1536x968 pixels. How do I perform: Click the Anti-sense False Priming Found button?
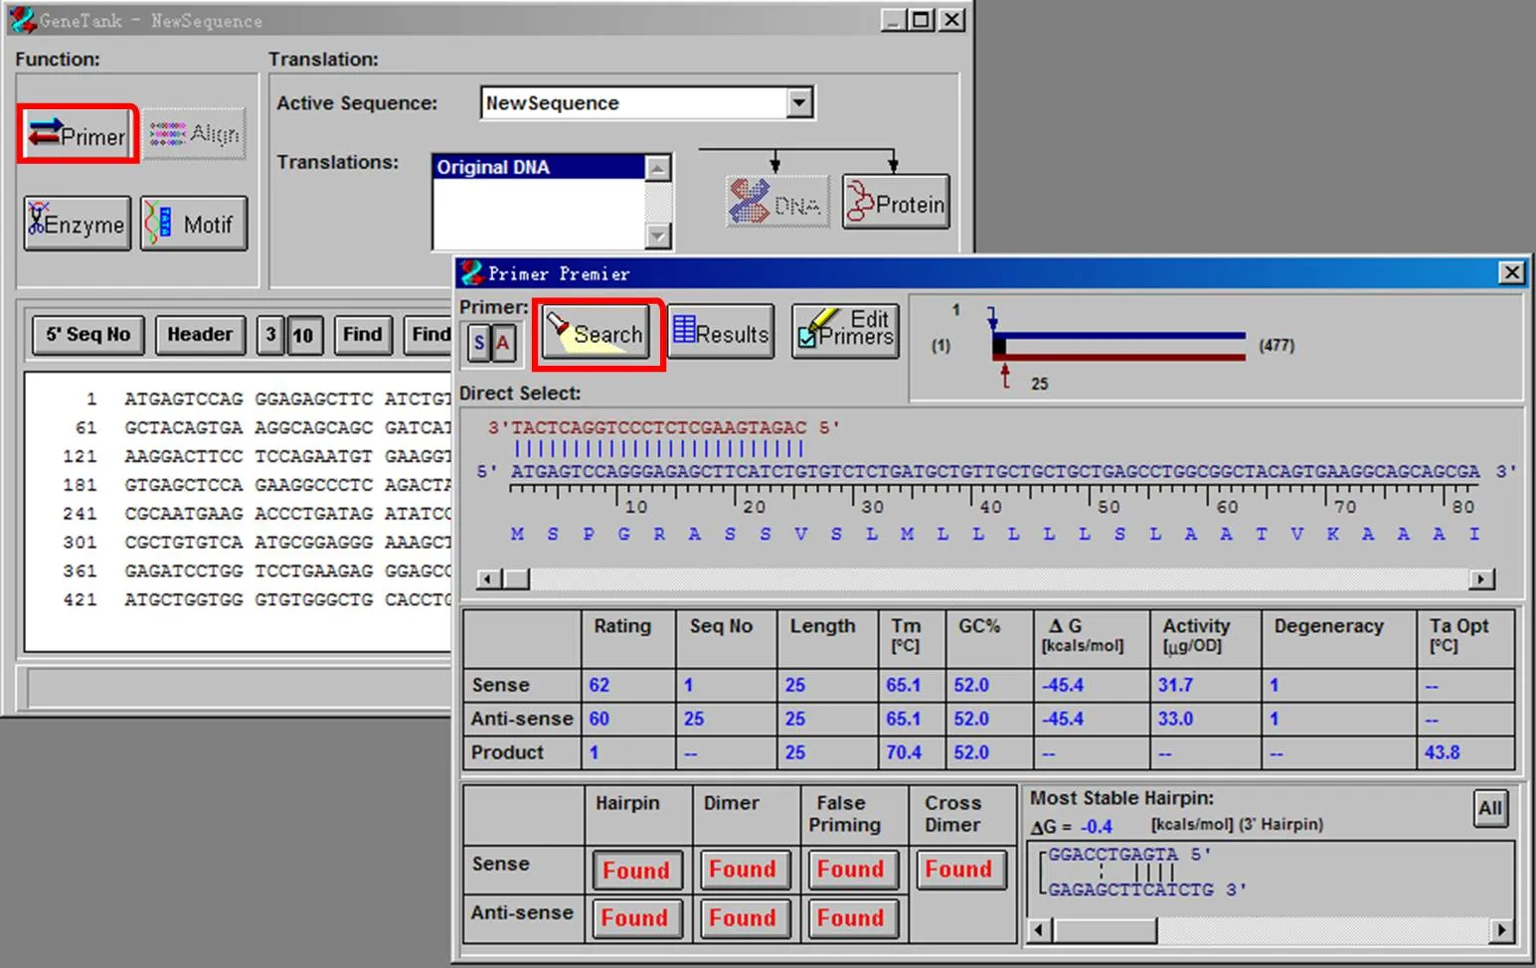(x=851, y=917)
